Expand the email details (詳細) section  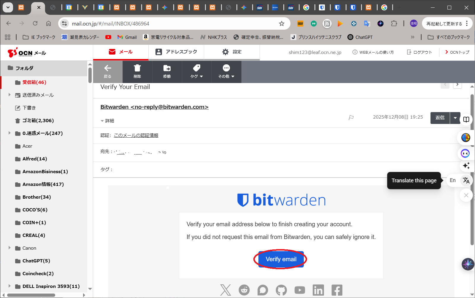107,121
